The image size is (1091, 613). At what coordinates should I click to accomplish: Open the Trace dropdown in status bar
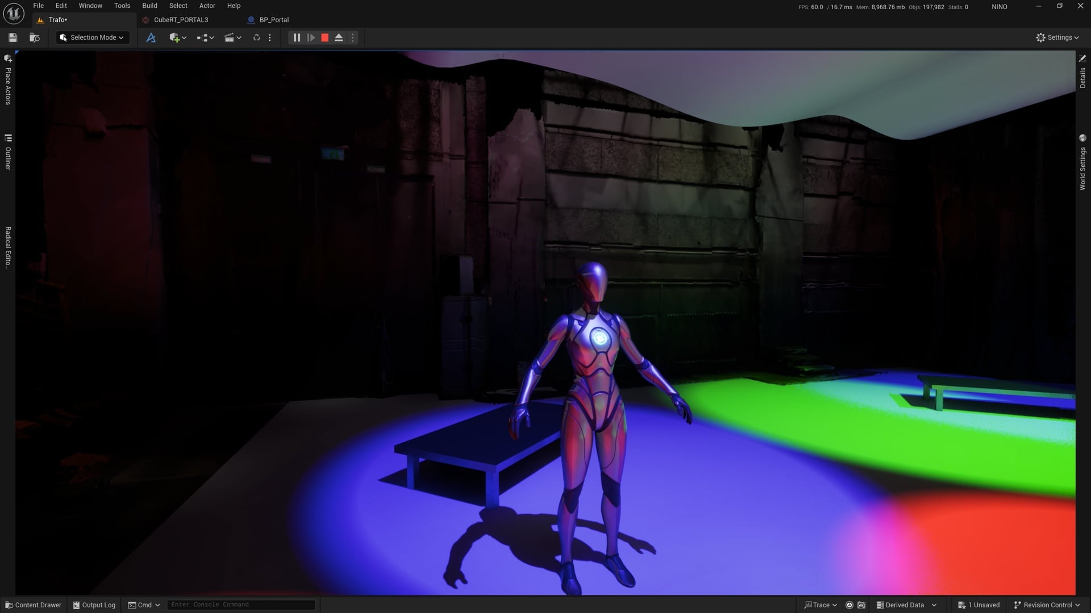[x=821, y=605]
